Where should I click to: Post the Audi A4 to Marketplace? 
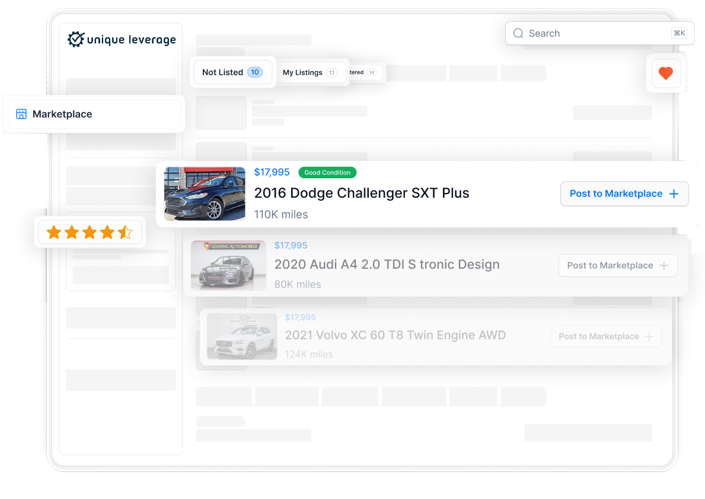coord(618,266)
